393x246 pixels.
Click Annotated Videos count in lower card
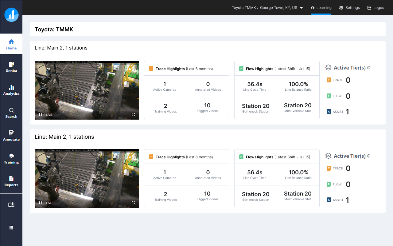click(208, 172)
